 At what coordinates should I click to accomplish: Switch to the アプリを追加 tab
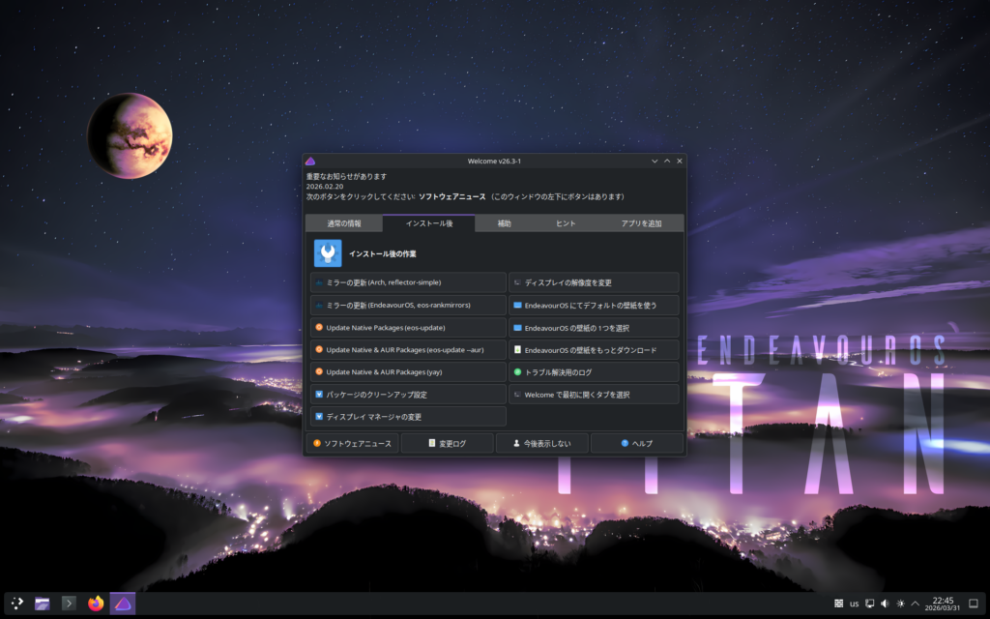641,223
